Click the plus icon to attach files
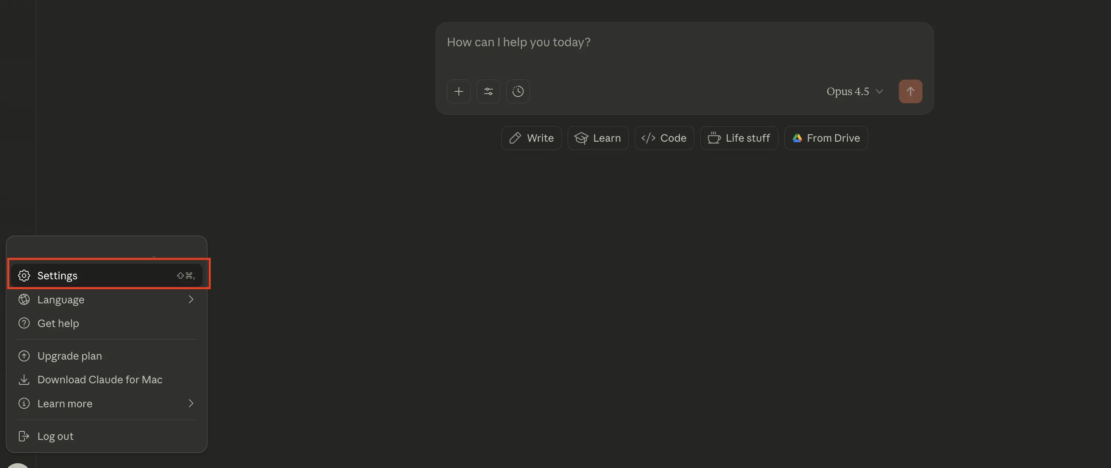This screenshot has width=1111, height=468. point(459,91)
